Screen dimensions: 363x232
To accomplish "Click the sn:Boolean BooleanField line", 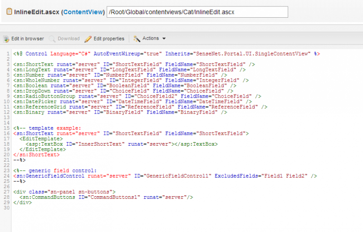I will (125, 86).
